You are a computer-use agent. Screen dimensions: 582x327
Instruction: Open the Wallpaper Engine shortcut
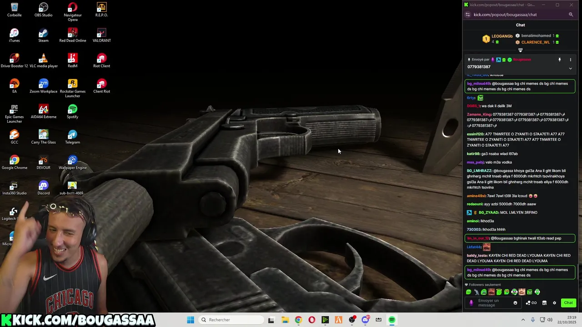click(73, 162)
